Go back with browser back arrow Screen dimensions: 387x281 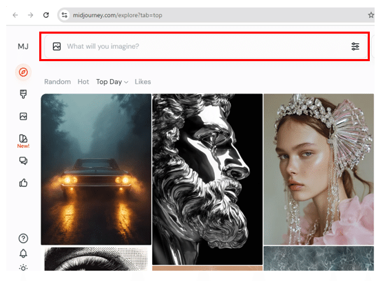(15, 15)
